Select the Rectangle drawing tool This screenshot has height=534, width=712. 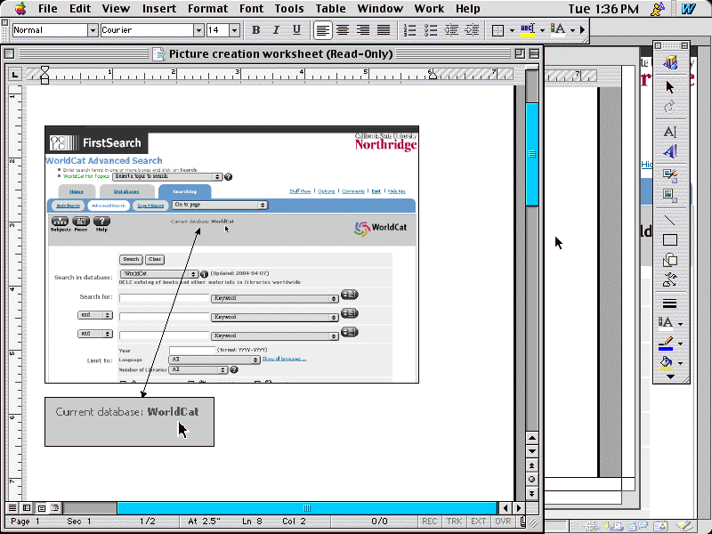670,239
